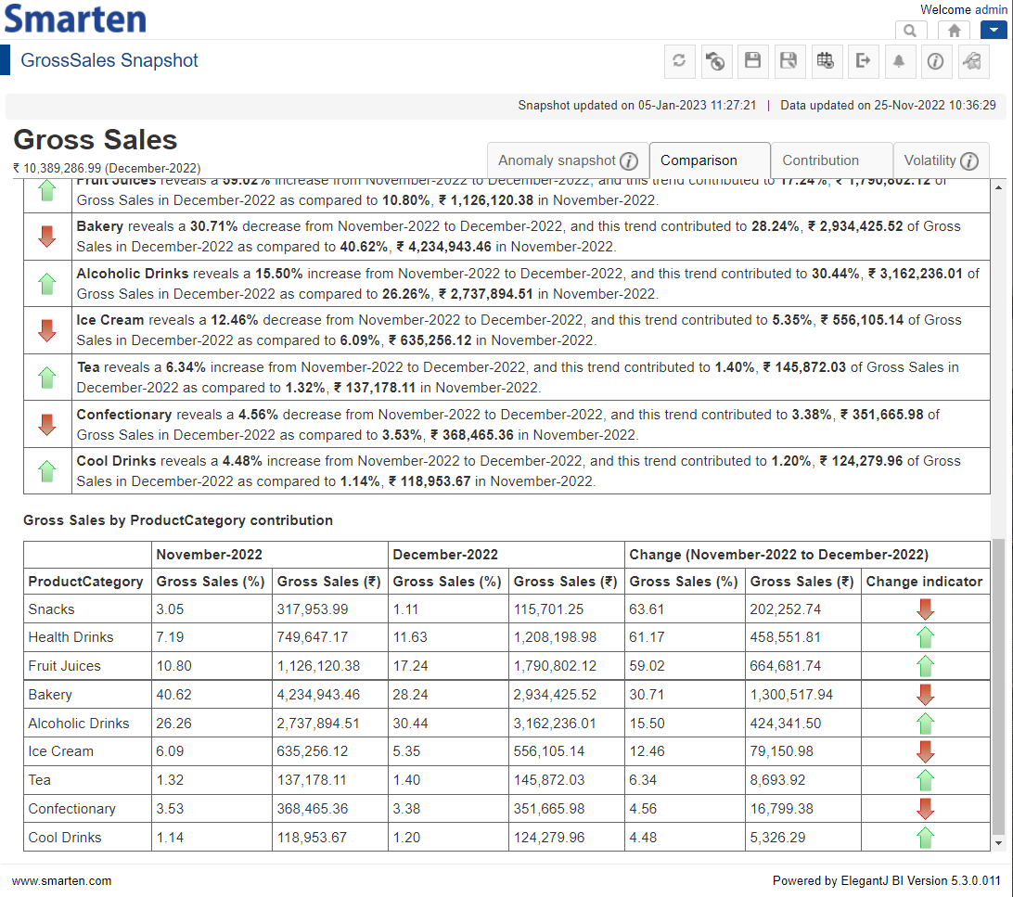The height and width of the screenshot is (897, 1013).
Task: Click the red down arrow in the Bakery narrative
Action: (x=47, y=237)
